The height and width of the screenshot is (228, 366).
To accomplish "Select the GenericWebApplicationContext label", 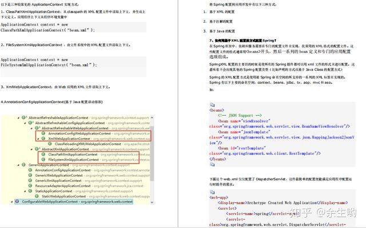I will (x=58, y=176).
